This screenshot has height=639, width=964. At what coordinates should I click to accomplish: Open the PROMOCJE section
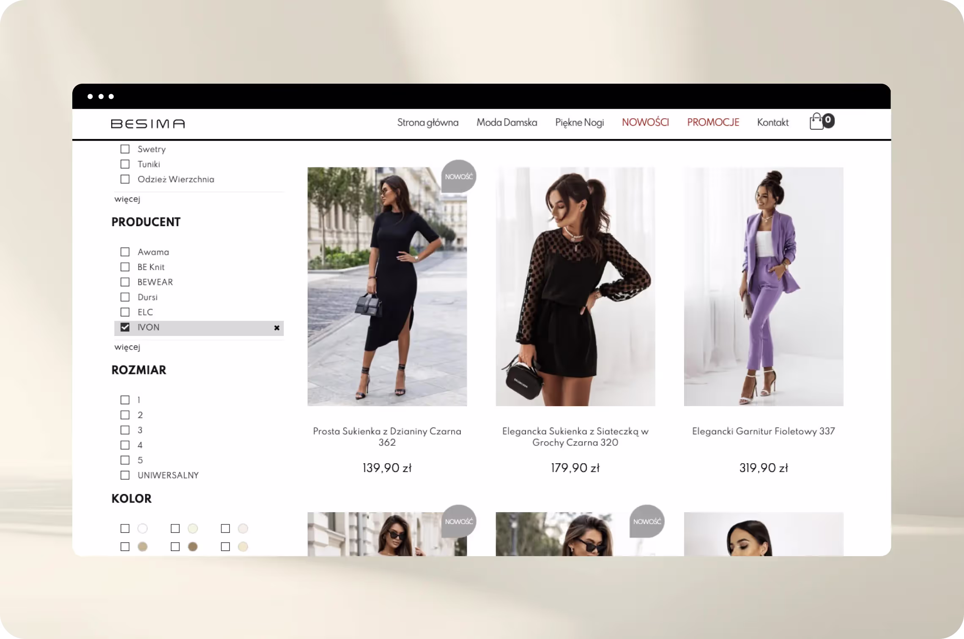click(x=713, y=123)
